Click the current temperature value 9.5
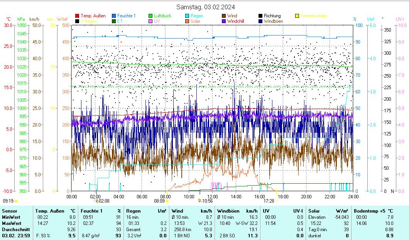Viewport: 409px width, 240px height. pyautogui.click(x=72, y=236)
